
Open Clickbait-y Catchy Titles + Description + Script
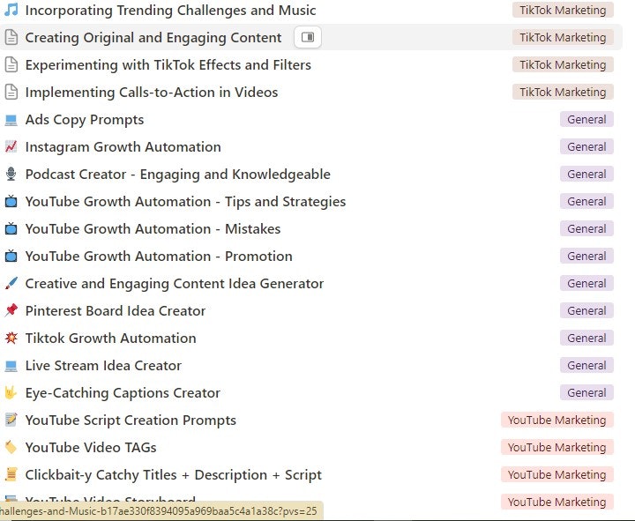pyautogui.click(x=174, y=474)
